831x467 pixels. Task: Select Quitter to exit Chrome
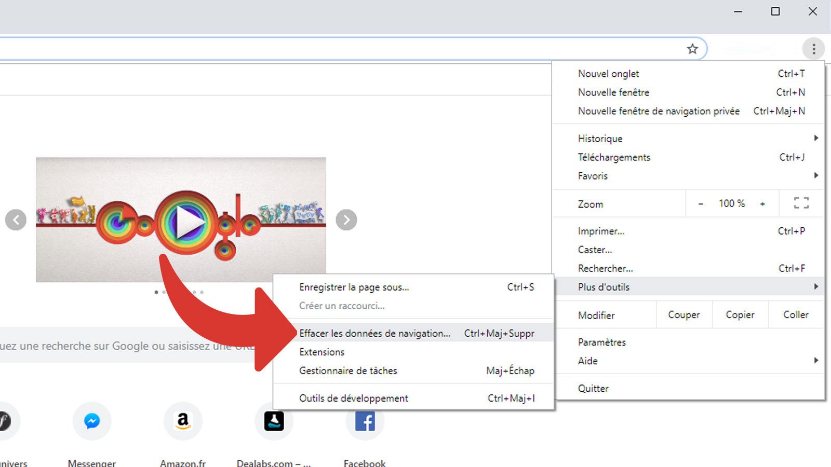(x=593, y=388)
